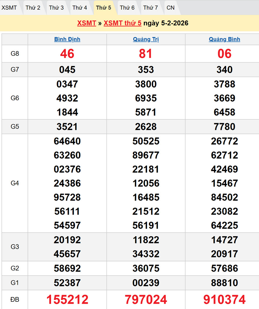Open the Thứ 7 tab
The image size is (259, 309).
point(150,8)
